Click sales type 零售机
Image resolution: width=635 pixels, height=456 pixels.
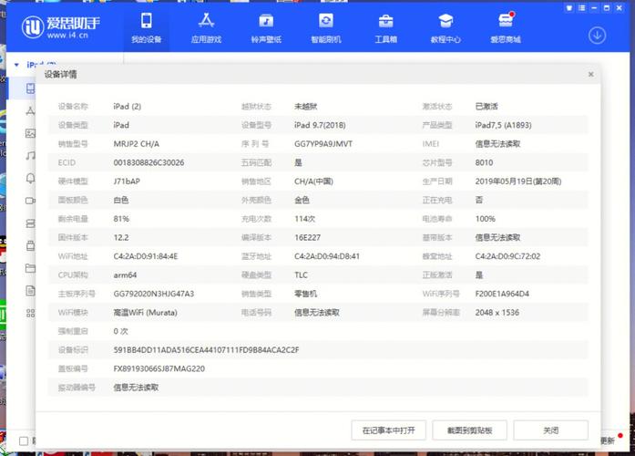306,294
